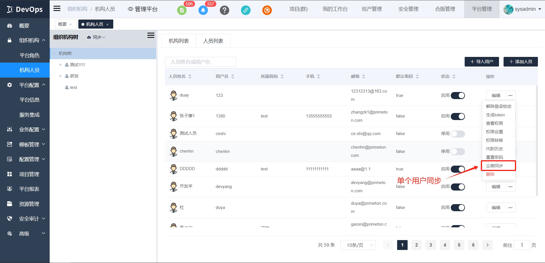The width and height of the screenshot is (545, 263).
Task: Select 企微同步 from the context menu
Action: click(x=494, y=166)
